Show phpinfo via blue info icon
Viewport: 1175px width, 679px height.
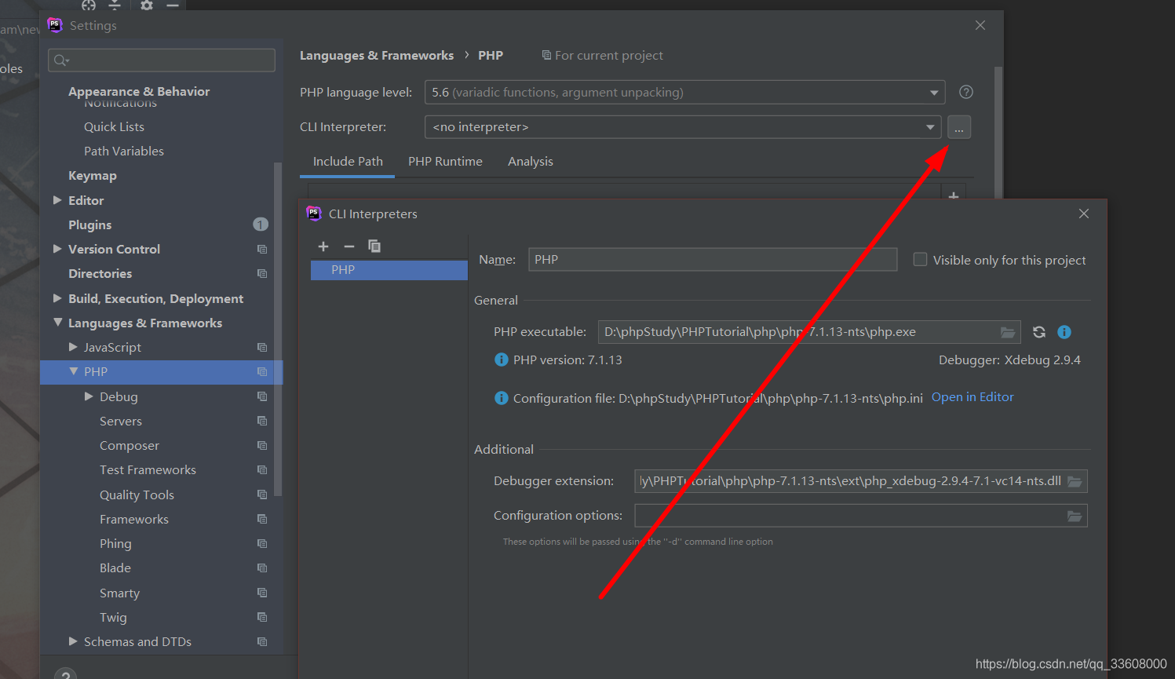(1064, 332)
